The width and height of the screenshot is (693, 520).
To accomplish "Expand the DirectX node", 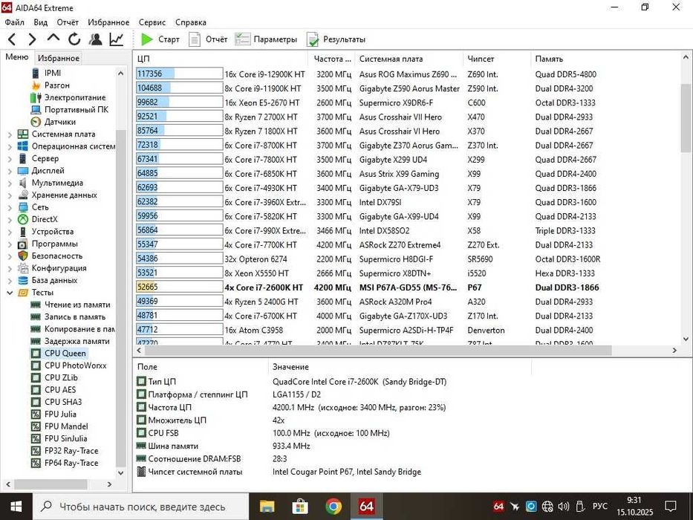I will pyautogui.click(x=10, y=219).
